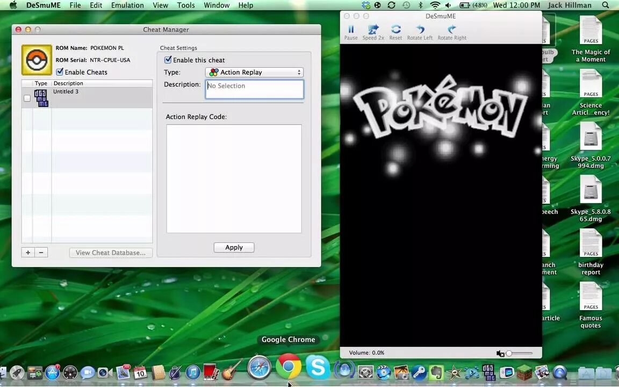Open Safari from the dock
Image resolution: width=619 pixels, height=387 pixels.
tap(260, 367)
